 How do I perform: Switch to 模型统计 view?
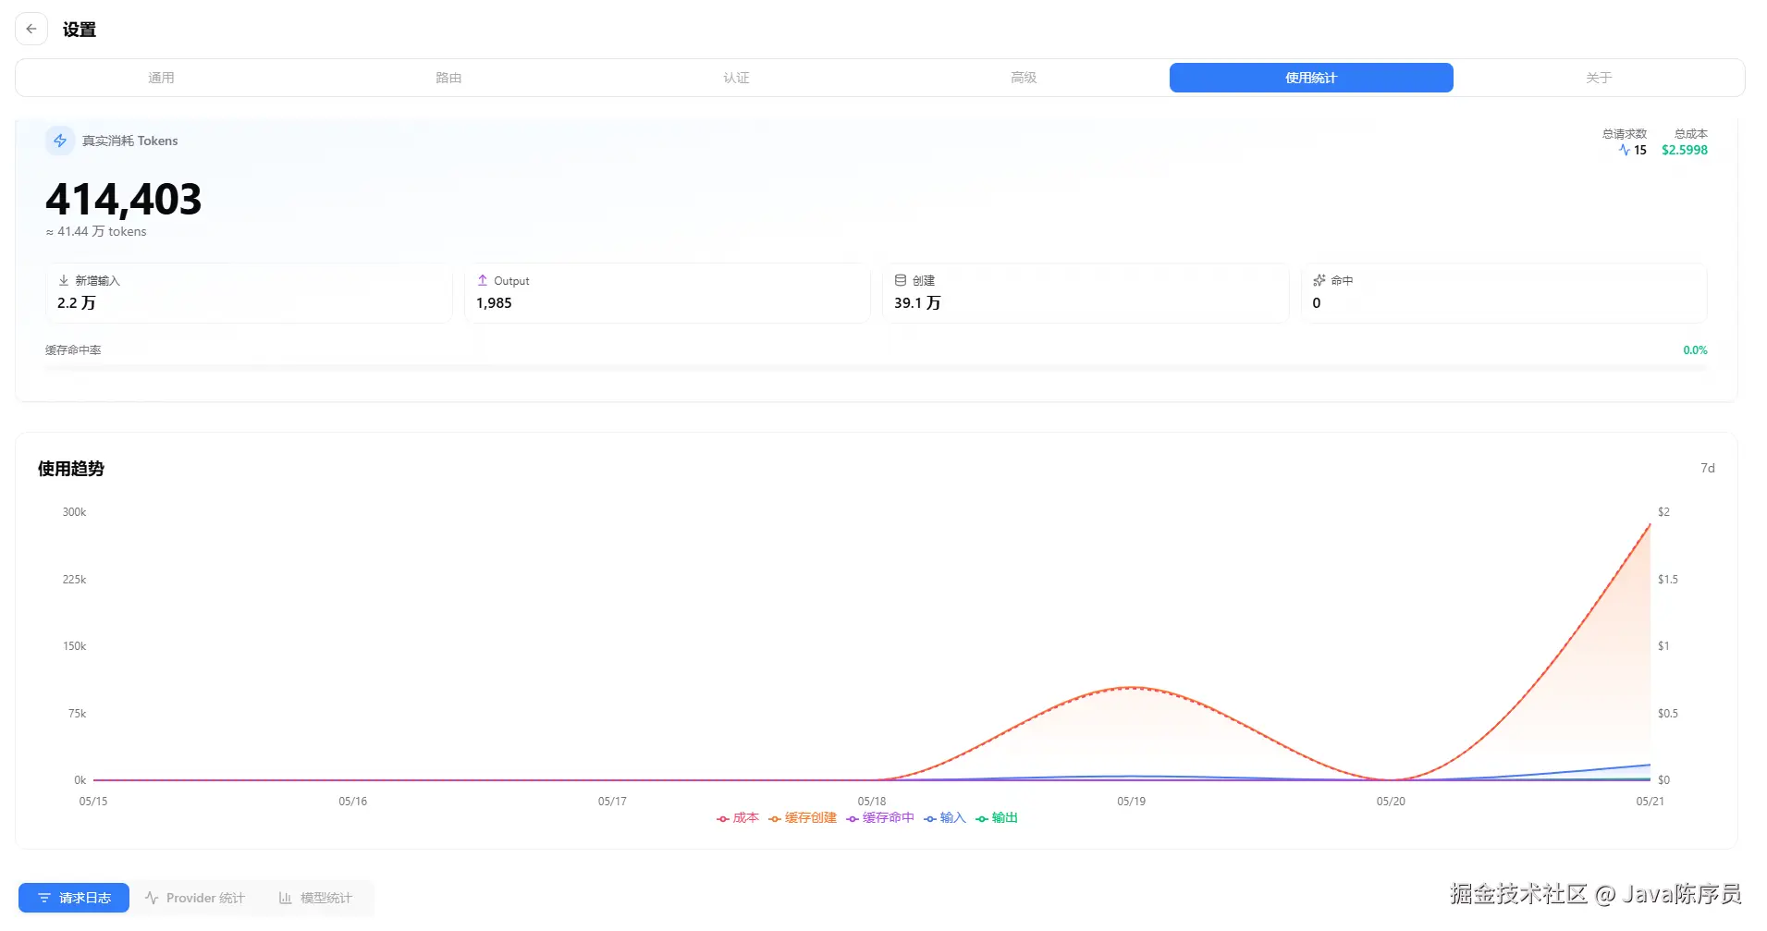[316, 898]
